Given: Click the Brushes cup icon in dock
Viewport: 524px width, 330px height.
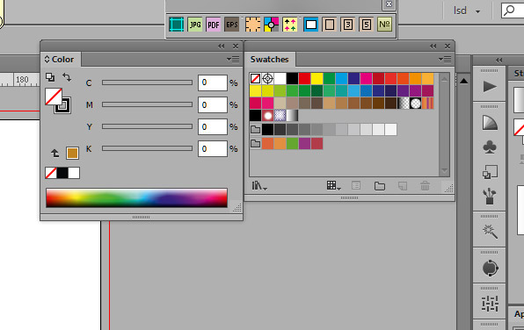Looking at the screenshot, I should pyautogui.click(x=490, y=196).
